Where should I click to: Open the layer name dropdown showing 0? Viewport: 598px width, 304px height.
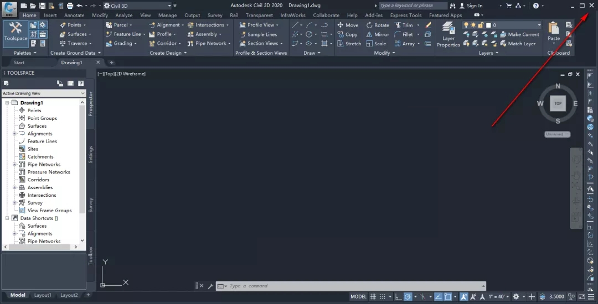[502, 25]
